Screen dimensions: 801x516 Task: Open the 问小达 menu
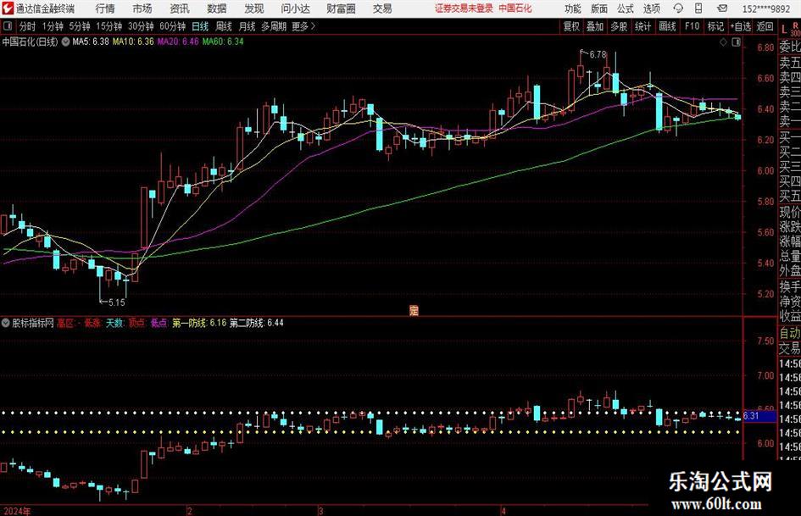tap(295, 8)
